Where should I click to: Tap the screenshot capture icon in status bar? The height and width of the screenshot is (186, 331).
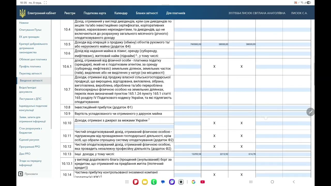coord(45,3)
